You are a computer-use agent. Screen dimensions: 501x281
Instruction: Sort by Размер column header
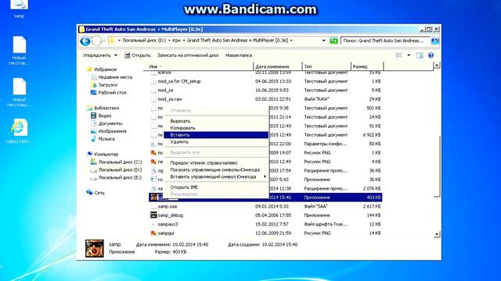point(367,66)
